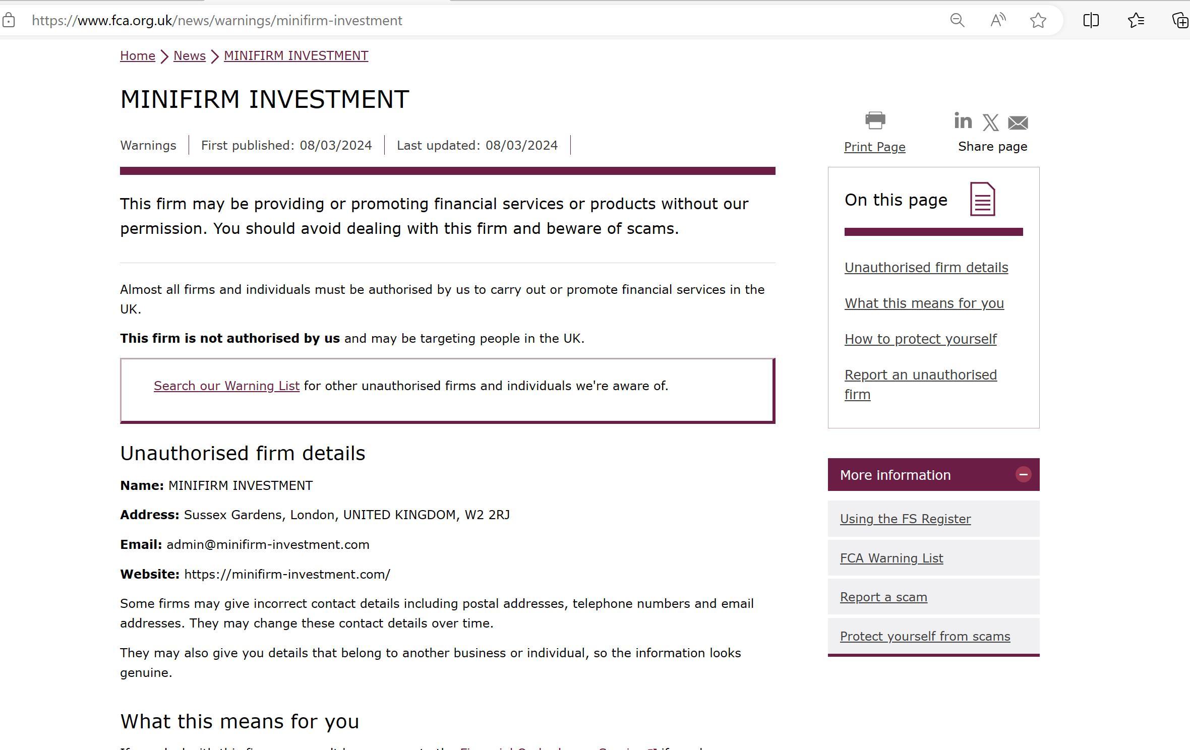Image resolution: width=1190 pixels, height=750 pixels.
Task: Jump to How to protect yourself
Action: click(x=920, y=339)
